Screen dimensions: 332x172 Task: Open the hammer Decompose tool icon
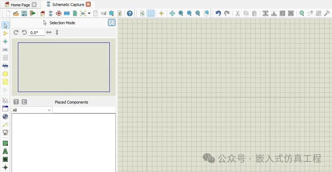[x=327, y=14]
